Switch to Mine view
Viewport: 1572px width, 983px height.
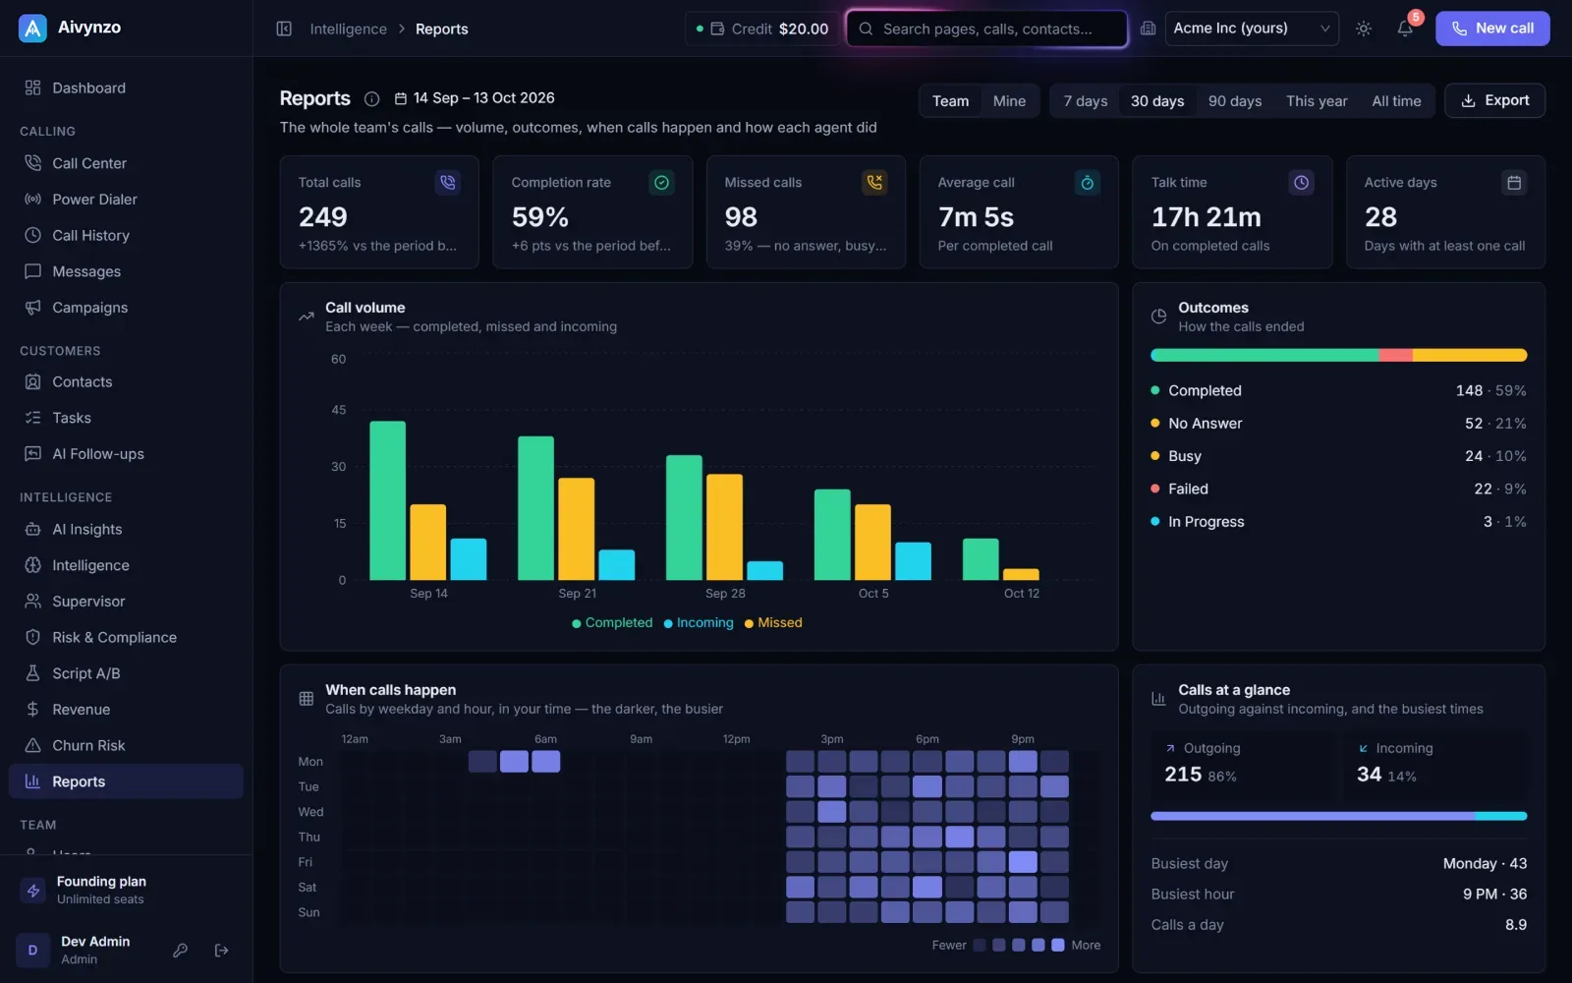click(x=1009, y=101)
